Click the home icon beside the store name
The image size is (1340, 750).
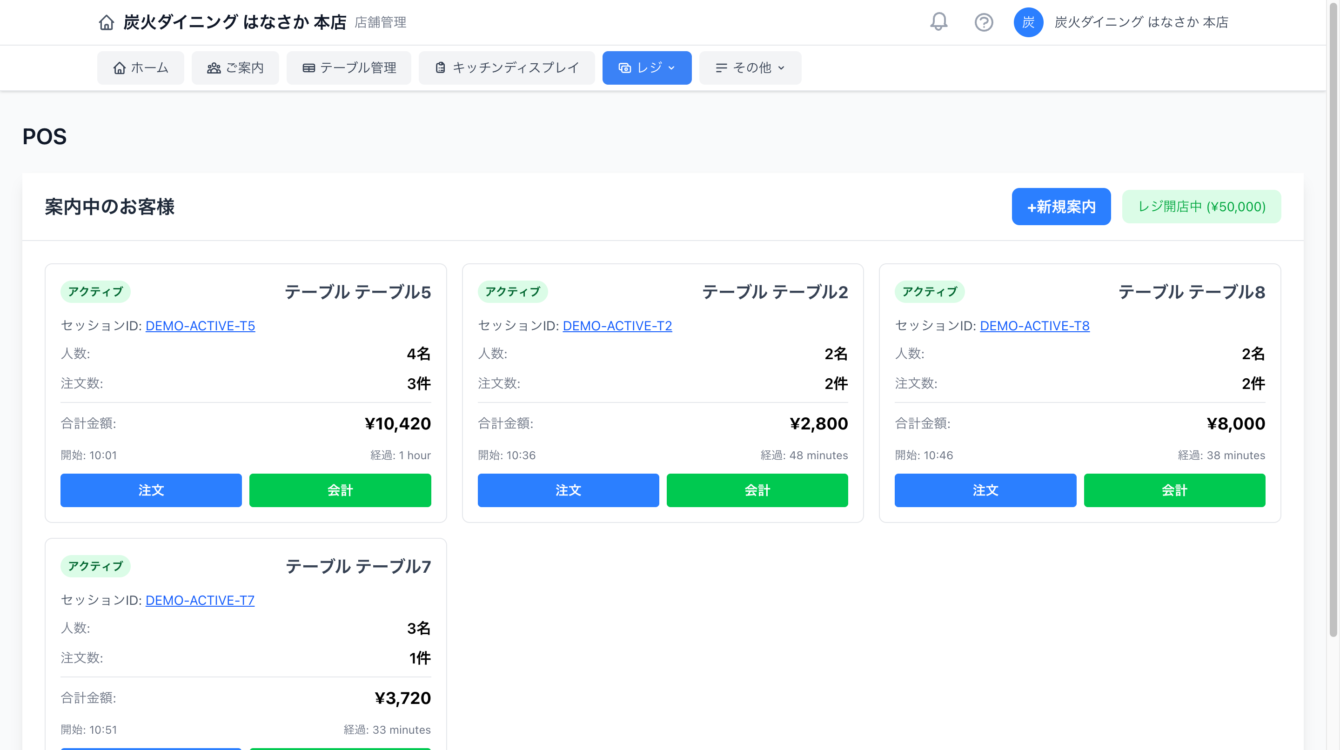pos(106,22)
